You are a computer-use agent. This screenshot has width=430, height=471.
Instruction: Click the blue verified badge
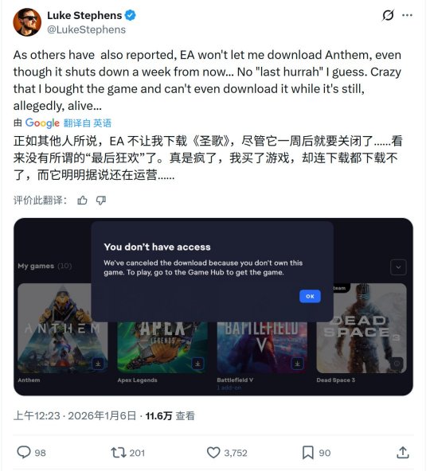(x=131, y=15)
